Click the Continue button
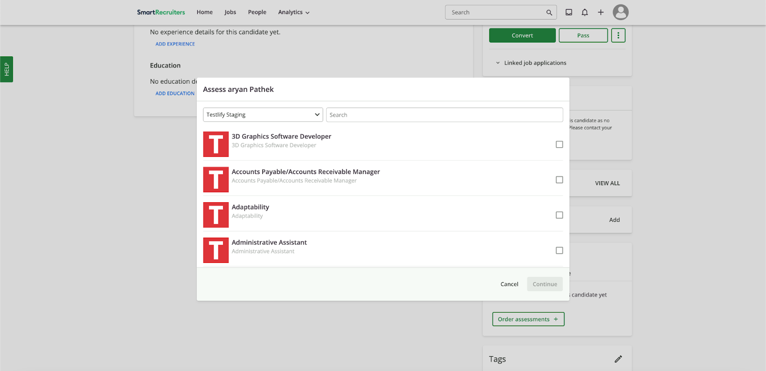The image size is (766, 371). pyautogui.click(x=545, y=284)
